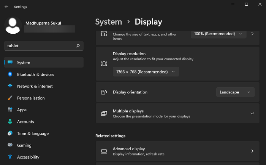Click in the search box containing 'tablet'
266x165 pixels.
pos(44,46)
